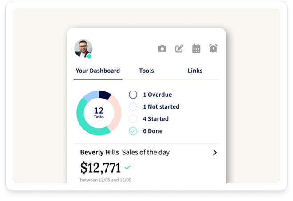Click the $12,771 sales amount

[100, 167]
